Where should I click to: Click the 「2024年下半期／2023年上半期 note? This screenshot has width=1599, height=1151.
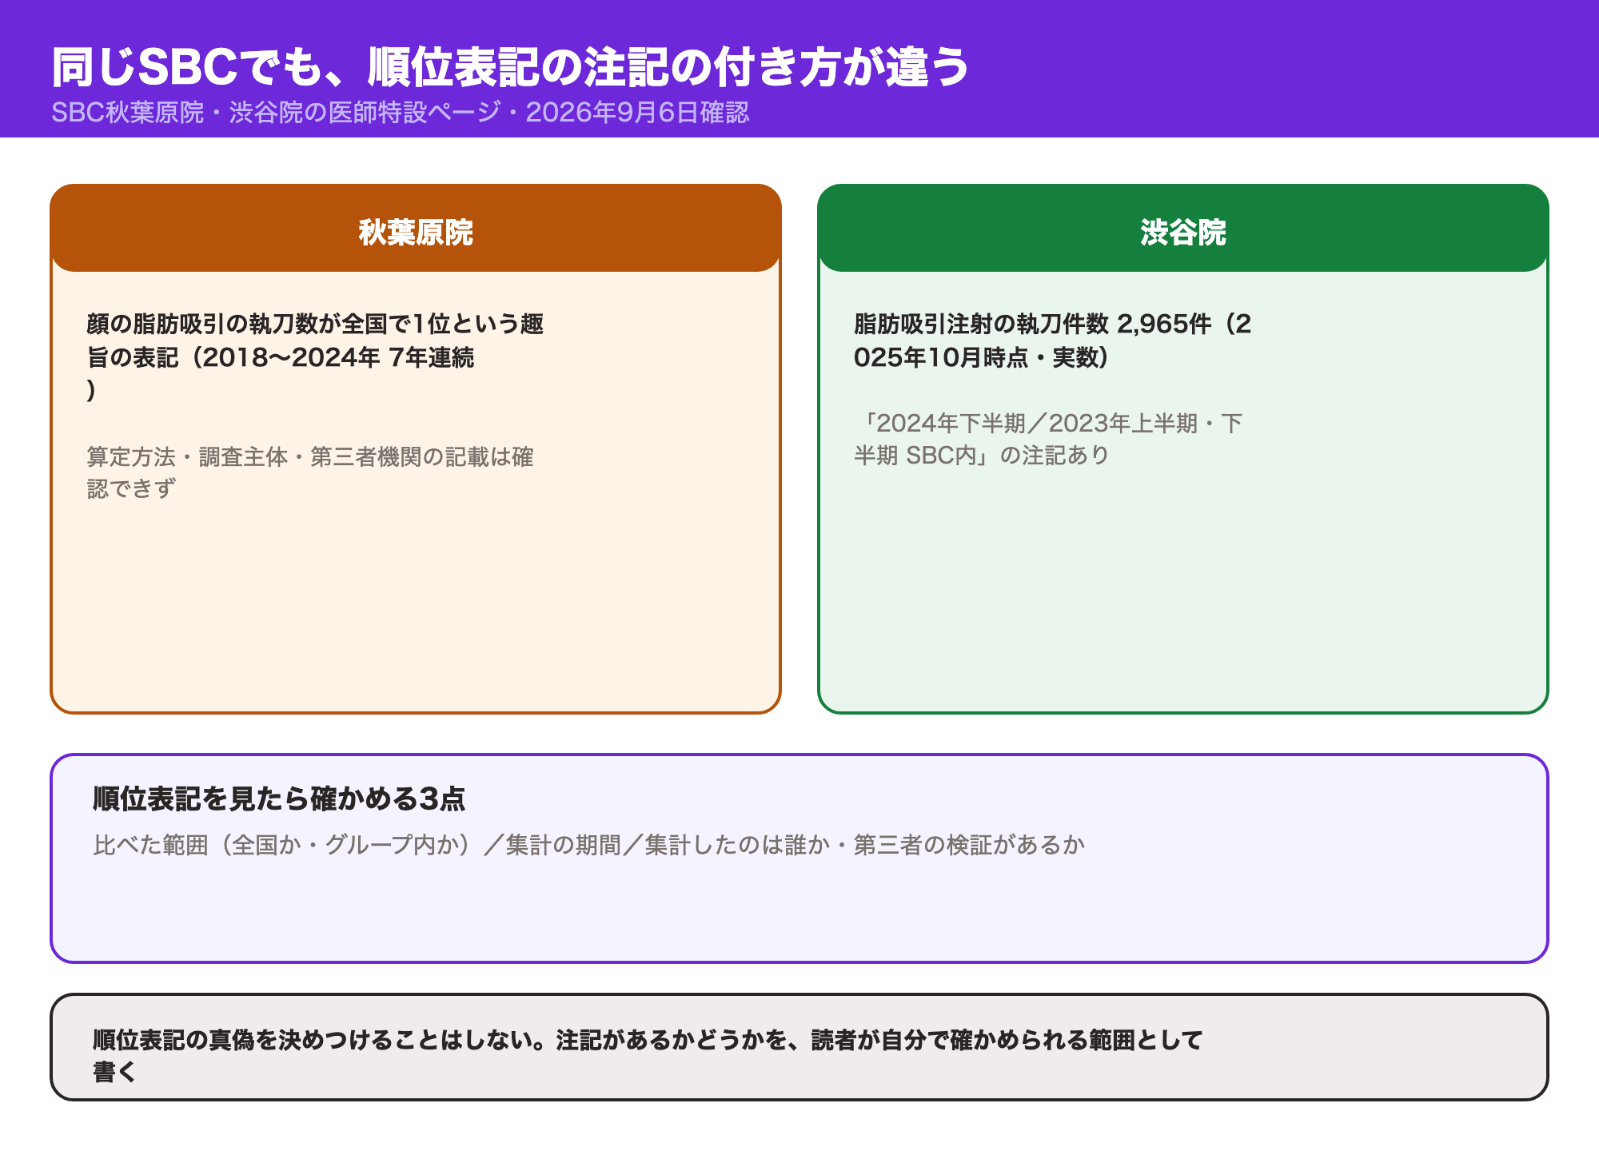[x=1047, y=439]
